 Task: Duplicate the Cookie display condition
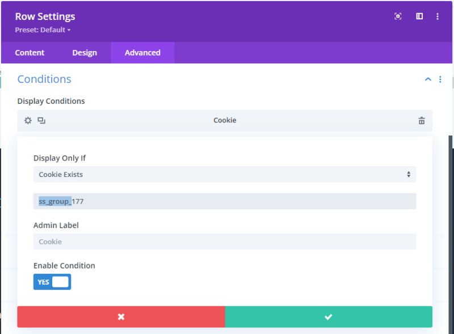(x=41, y=120)
